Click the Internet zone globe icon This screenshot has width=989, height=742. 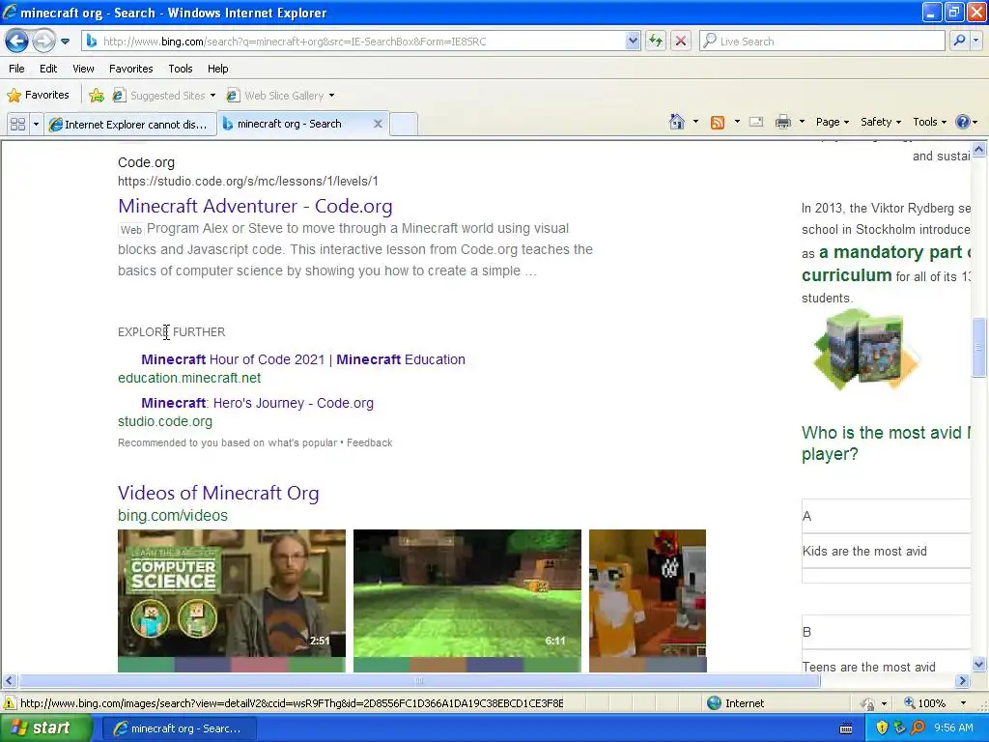pos(714,703)
